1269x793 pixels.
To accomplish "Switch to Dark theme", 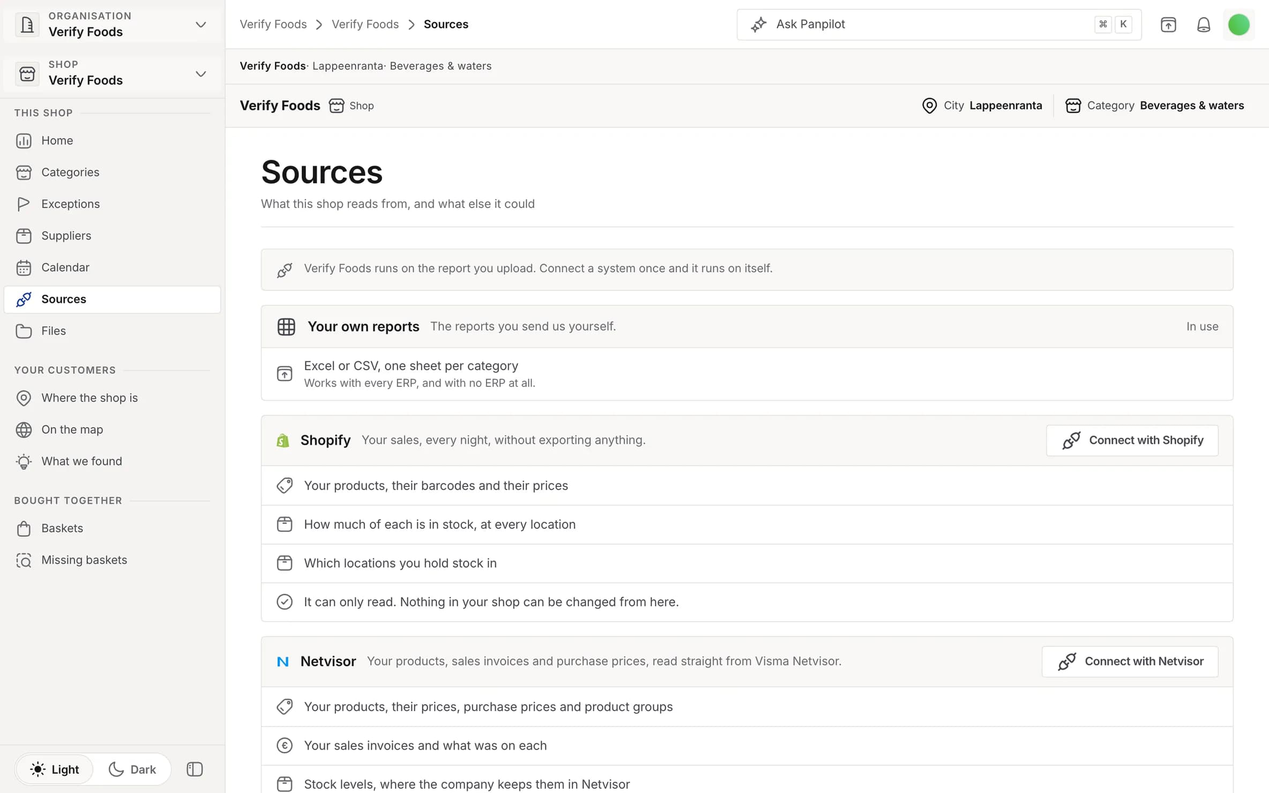I will point(132,769).
